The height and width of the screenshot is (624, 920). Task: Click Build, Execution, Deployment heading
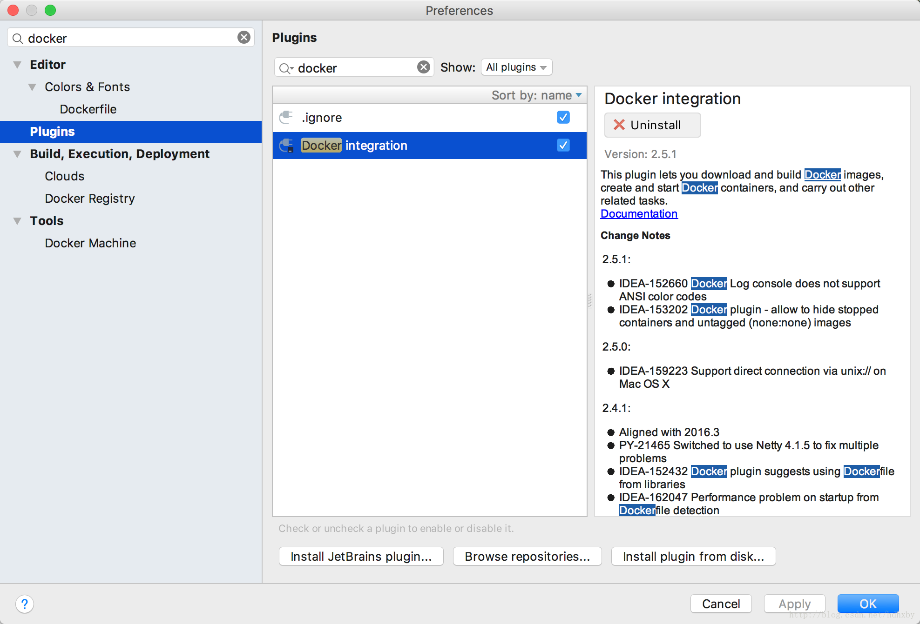click(x=120, y=154)
